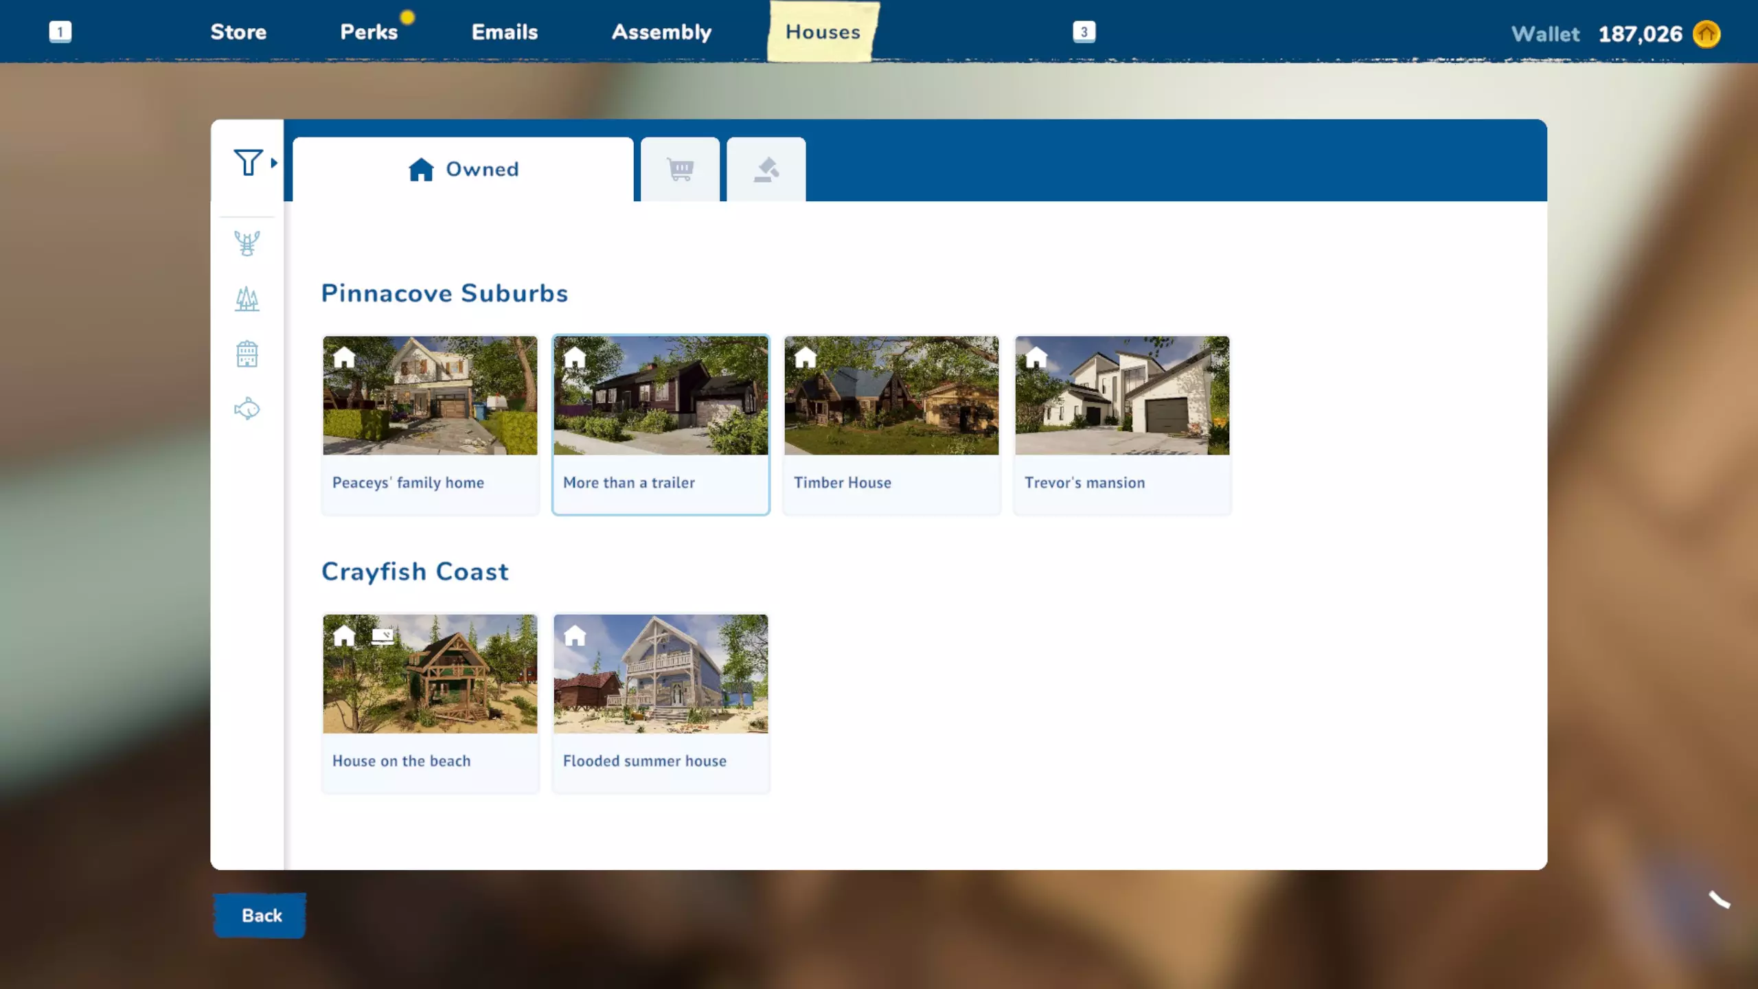Image resolution: width=1758 pixels, height=989 pixels.
Task: Filter by fish region icon
Action: pyautogui.click(x=247, y=409)
